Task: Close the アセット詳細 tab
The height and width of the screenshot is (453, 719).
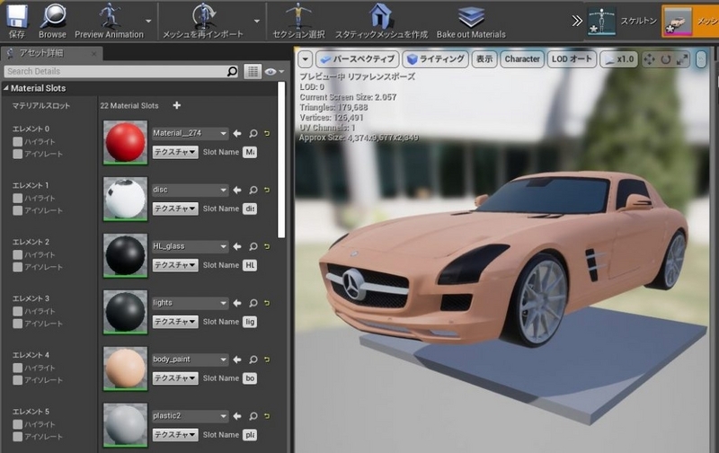Action: [93, 54]
